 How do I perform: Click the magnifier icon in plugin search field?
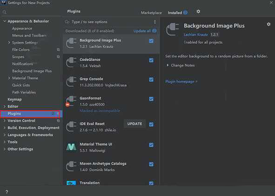[x=67, y=22]
